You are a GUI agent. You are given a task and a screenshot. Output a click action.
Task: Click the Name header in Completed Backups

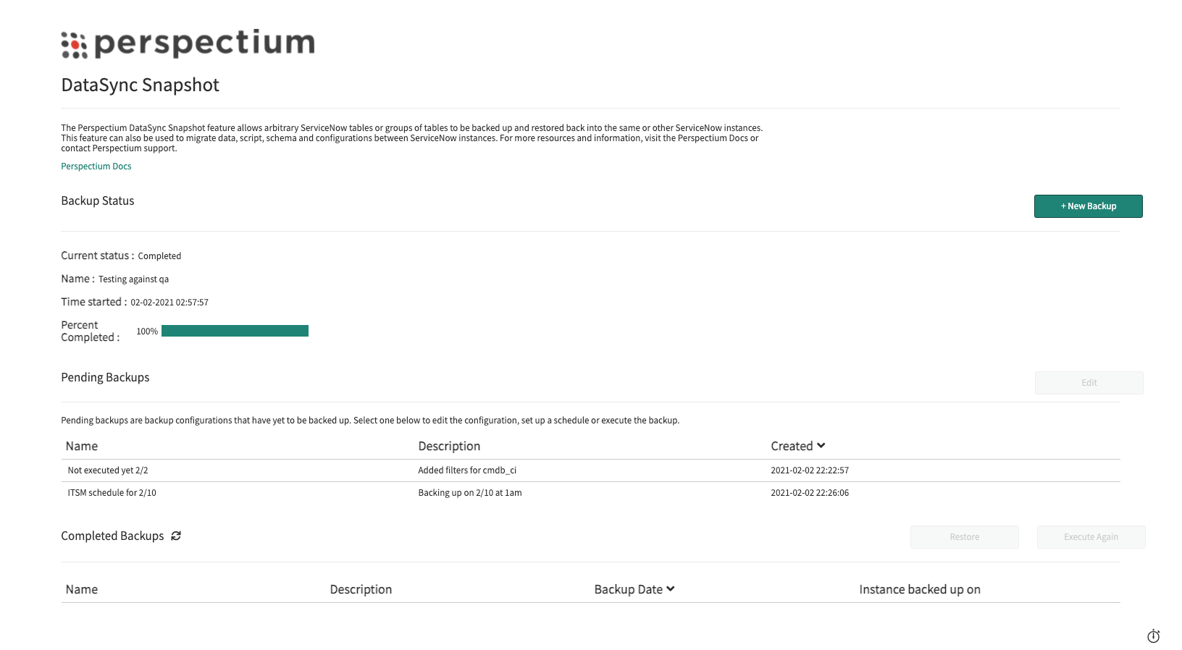tap(82, 589)
